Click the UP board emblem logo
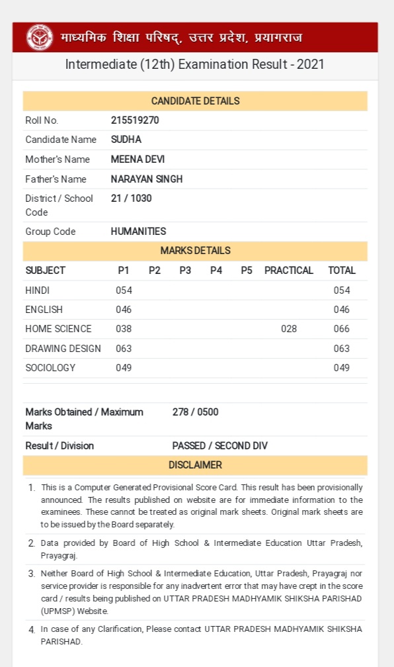 [40, 38]
